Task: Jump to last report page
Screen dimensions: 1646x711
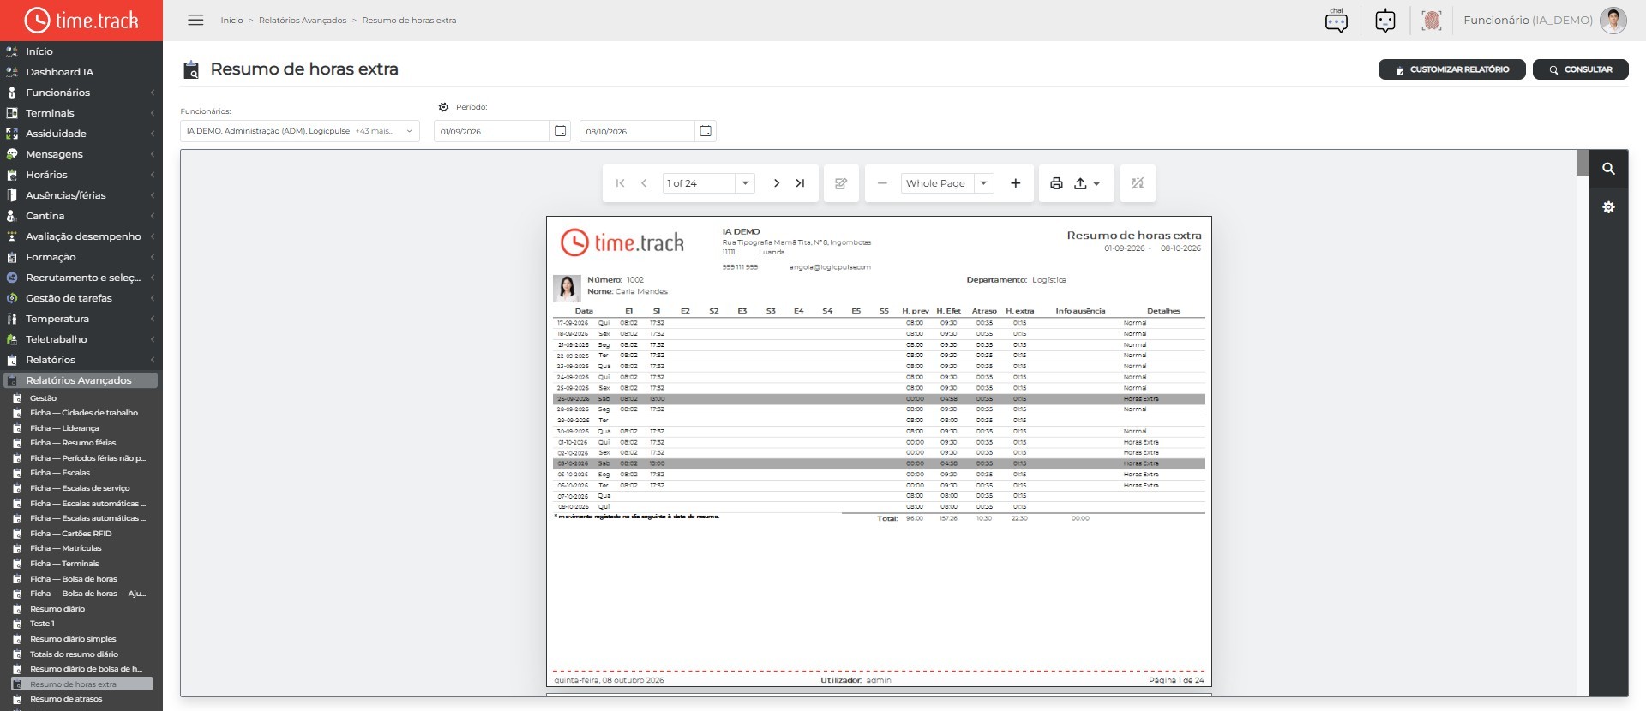Action: (x=800, y=183)
